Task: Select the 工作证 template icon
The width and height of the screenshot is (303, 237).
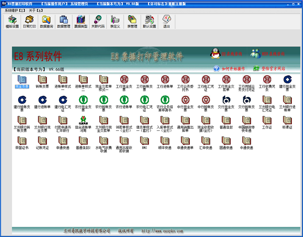Action: pyautogui.click(x=267, y=123)
